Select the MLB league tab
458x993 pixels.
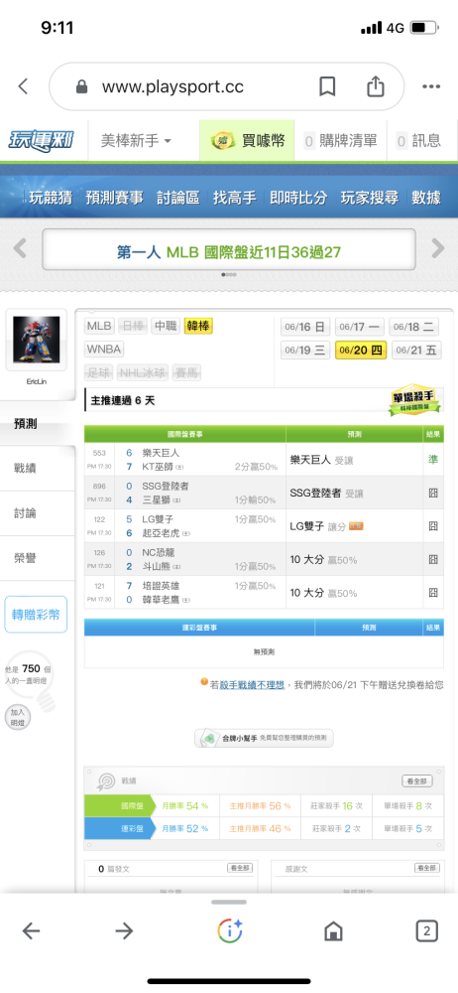coord(99,326)
